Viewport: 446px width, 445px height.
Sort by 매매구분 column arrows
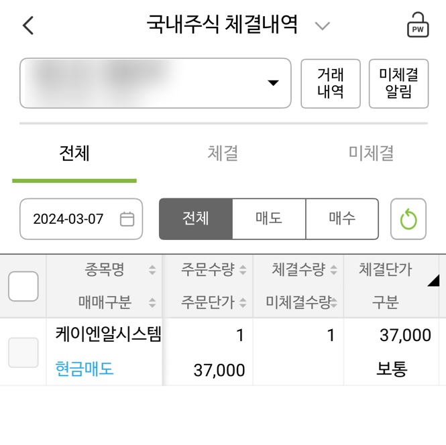(x=152, y=303)
